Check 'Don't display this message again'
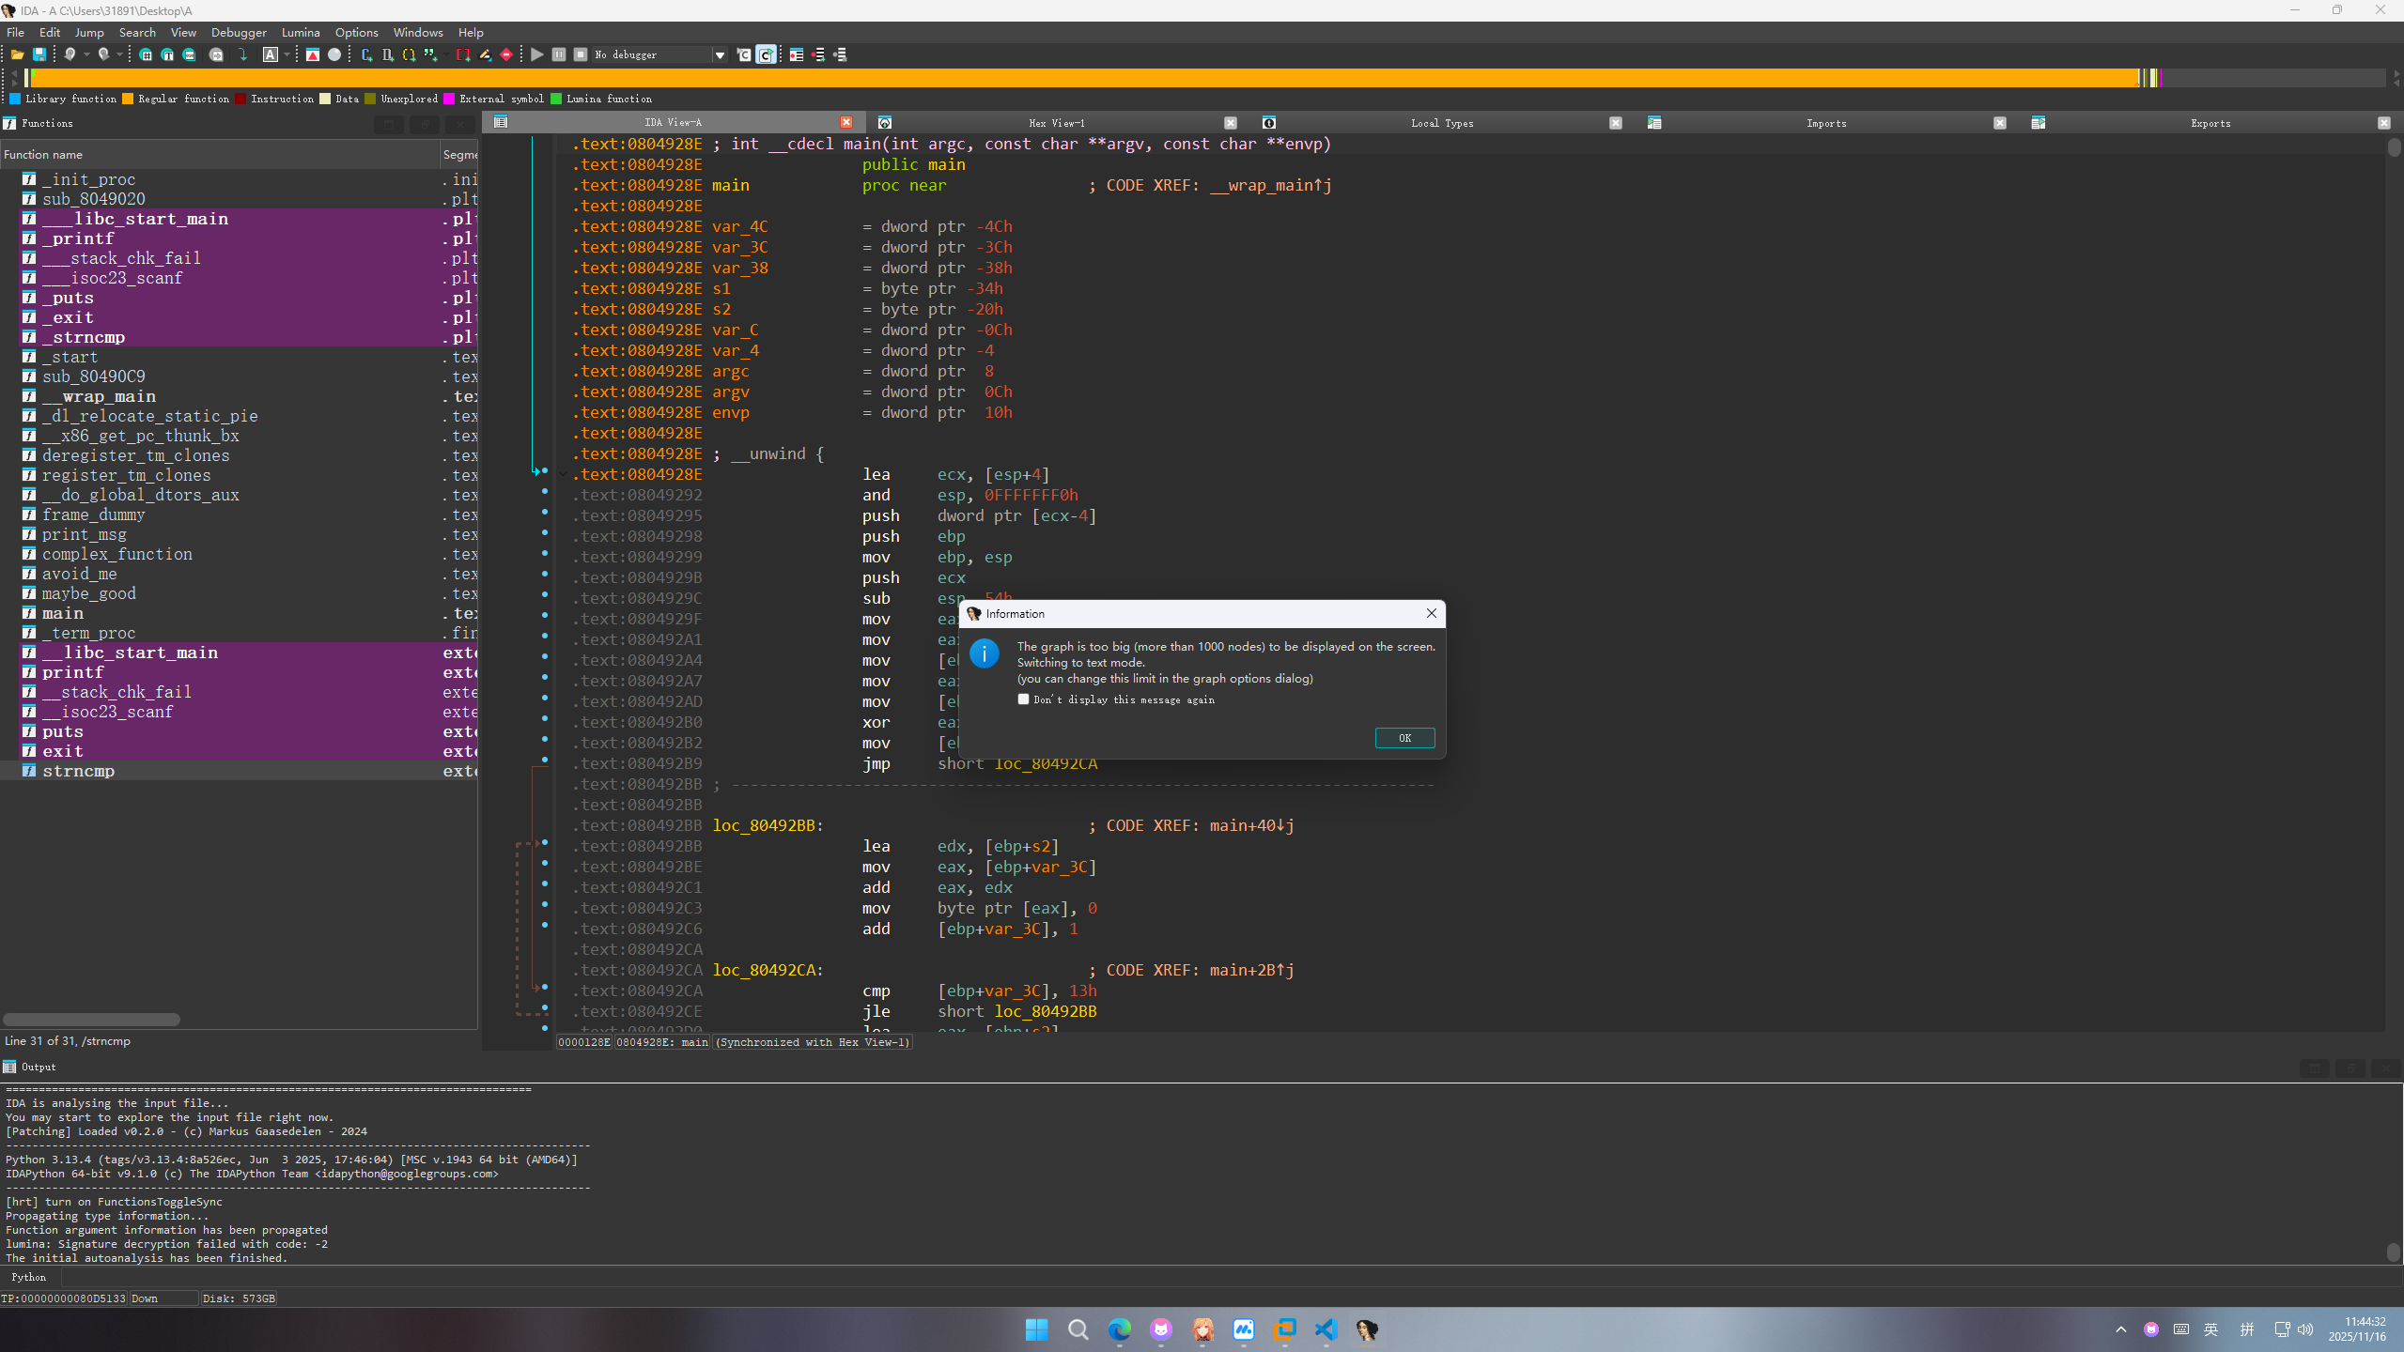The width and height of the screenshot is (2404, 1352). coord(1023,699)
